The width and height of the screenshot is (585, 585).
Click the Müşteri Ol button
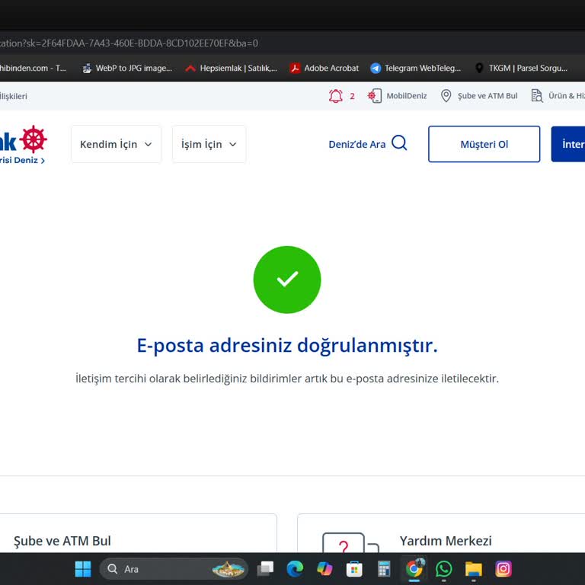click(484, 144)
